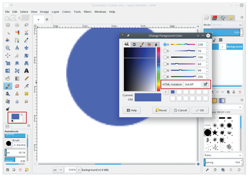Click the Help button
The width and height of the screenshot is (248, 177).
[x=131, y=110]
